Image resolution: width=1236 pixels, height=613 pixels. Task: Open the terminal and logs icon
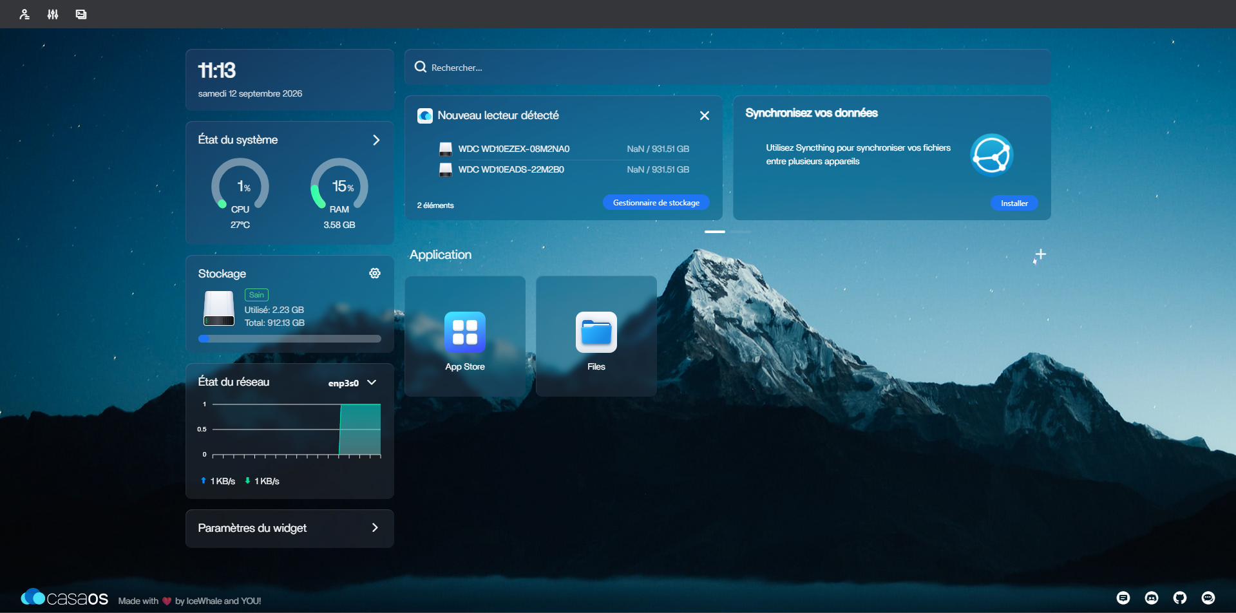pyautogui.click(x=81, y=14)
